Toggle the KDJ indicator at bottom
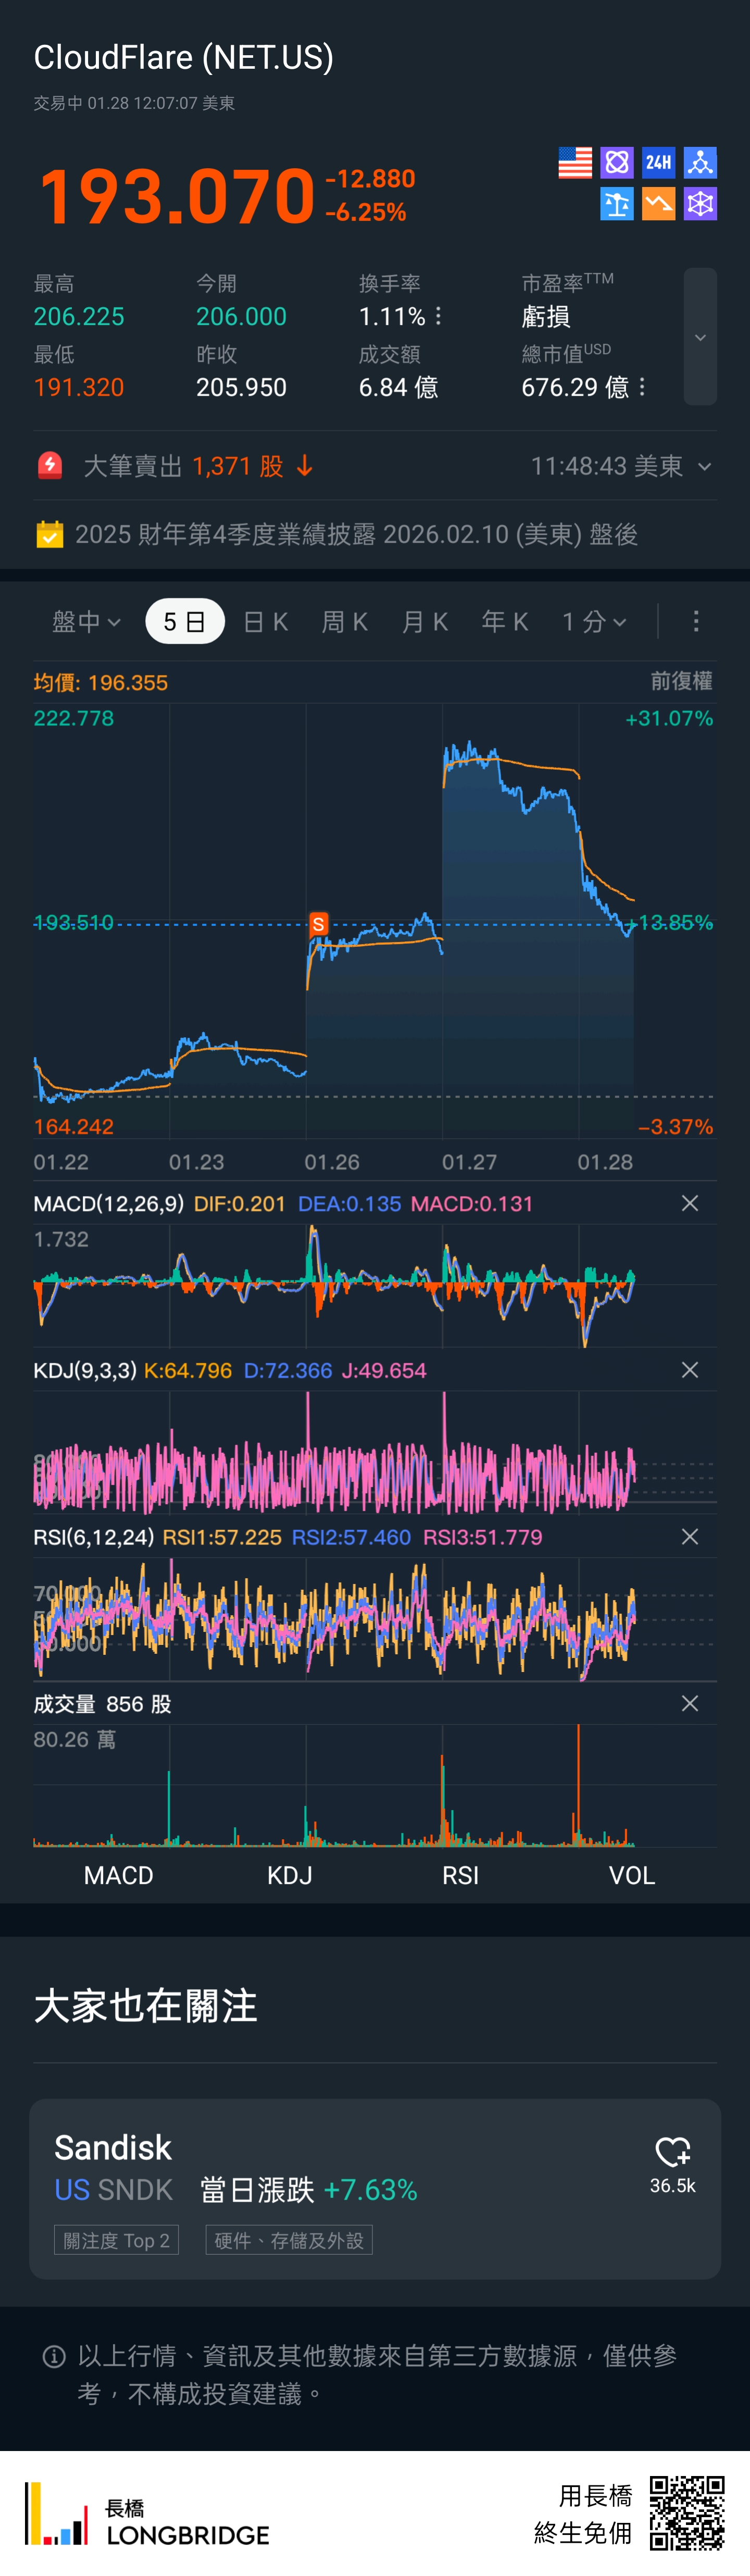 [289, 1875]
